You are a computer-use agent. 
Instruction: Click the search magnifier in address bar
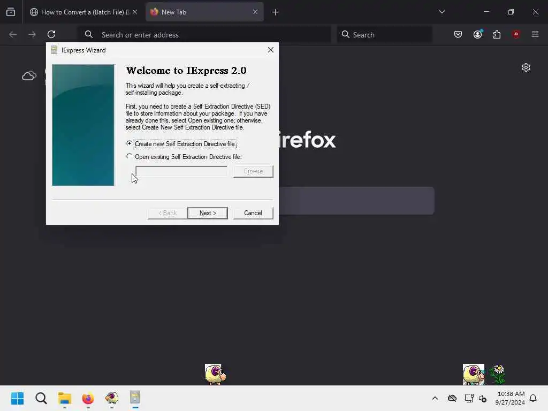tap(89, 34)
